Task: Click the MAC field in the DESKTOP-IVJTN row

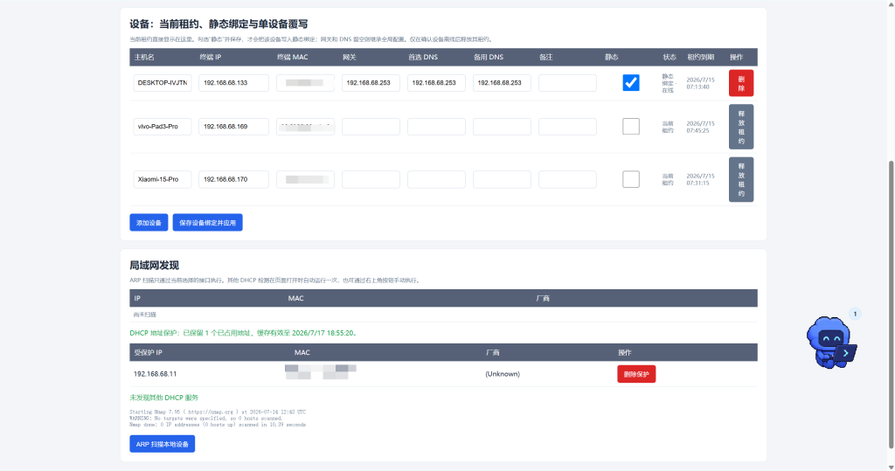Action: [305, 83]
